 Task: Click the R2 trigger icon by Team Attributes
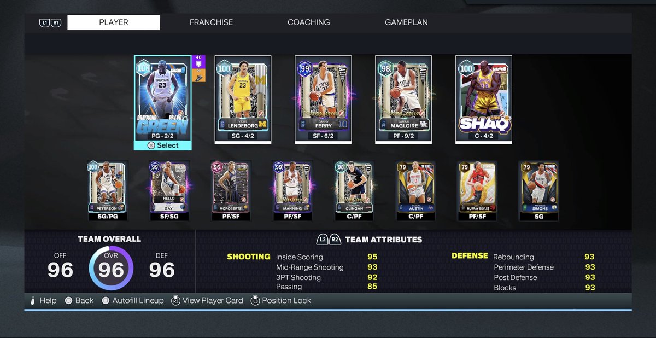pos(335,240)
